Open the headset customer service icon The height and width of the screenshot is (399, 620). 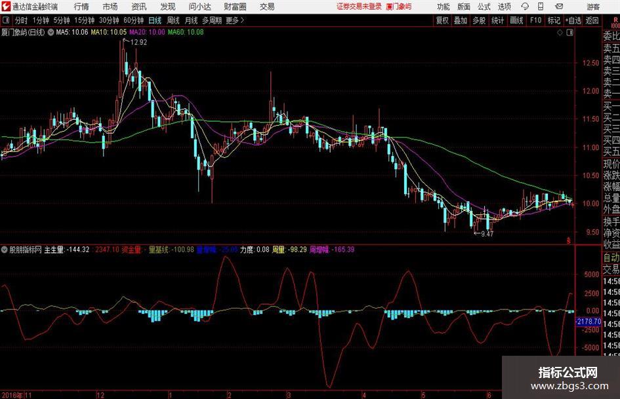click(525, 7)
